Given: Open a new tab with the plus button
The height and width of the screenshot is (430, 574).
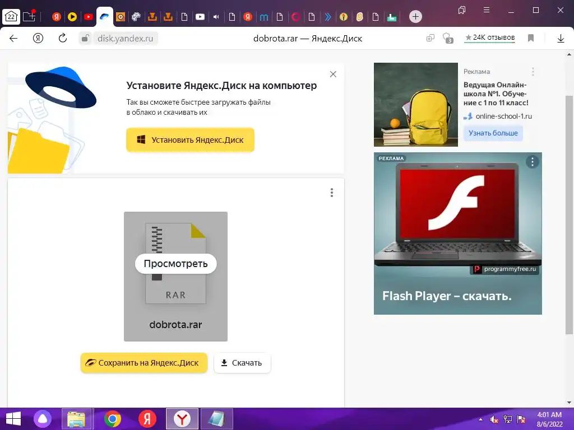Looking at the screenshot, I should (x=415, y=16).
